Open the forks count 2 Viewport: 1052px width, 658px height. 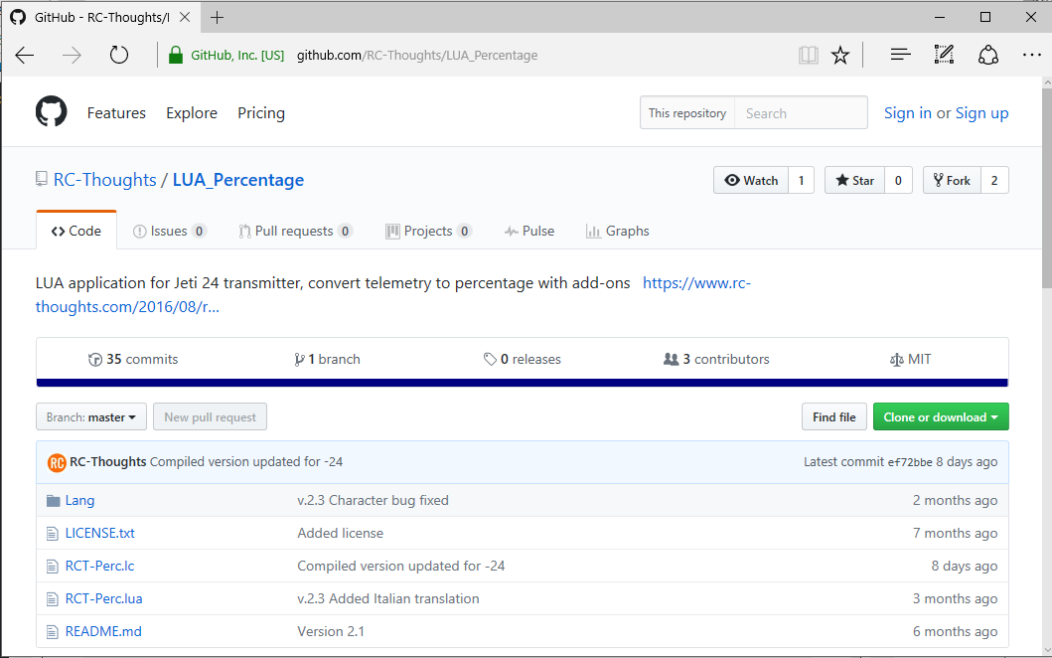click(994, 180)
